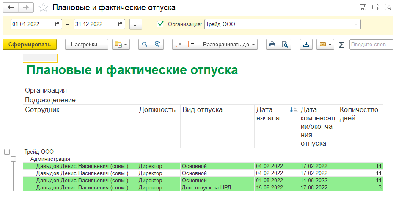Click the Сформировать button
The image size is (393, 200).
(30, 44)
